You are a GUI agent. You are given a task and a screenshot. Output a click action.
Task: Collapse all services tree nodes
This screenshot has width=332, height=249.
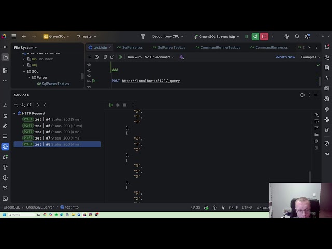tap(45, 105)
